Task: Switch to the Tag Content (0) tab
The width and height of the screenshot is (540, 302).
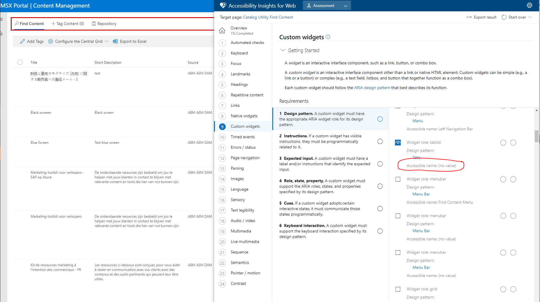Action: 68,24
